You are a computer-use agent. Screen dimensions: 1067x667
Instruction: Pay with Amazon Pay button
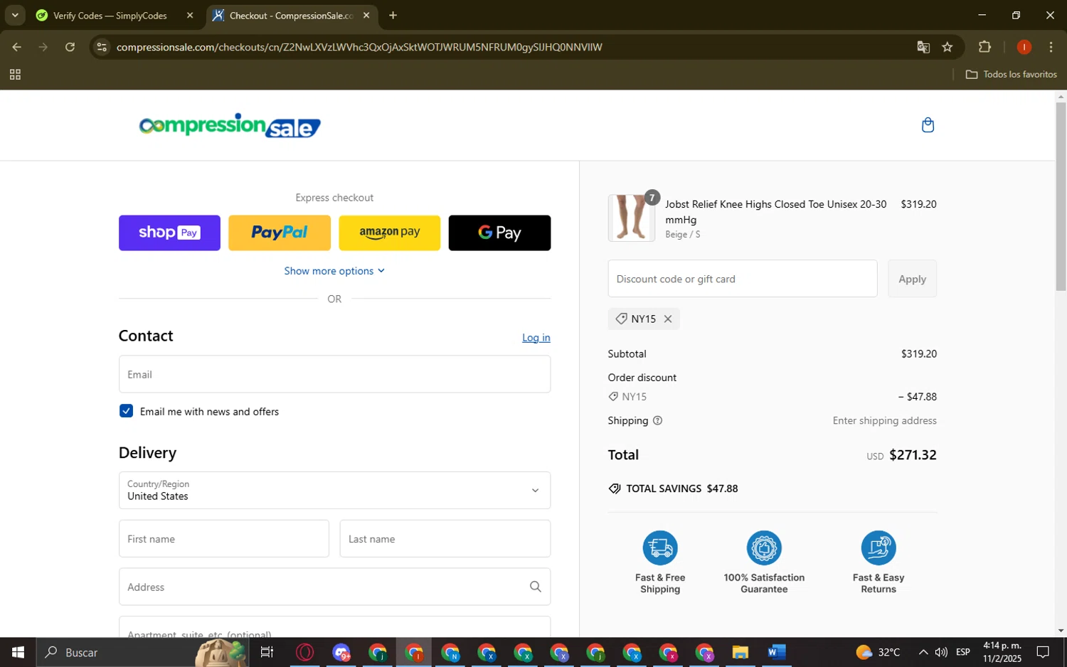(x=389, y=233)
